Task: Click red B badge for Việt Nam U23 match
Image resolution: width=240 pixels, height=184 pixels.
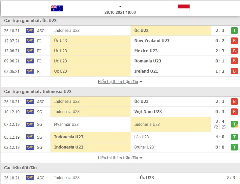Action: (x=234, y=112)
